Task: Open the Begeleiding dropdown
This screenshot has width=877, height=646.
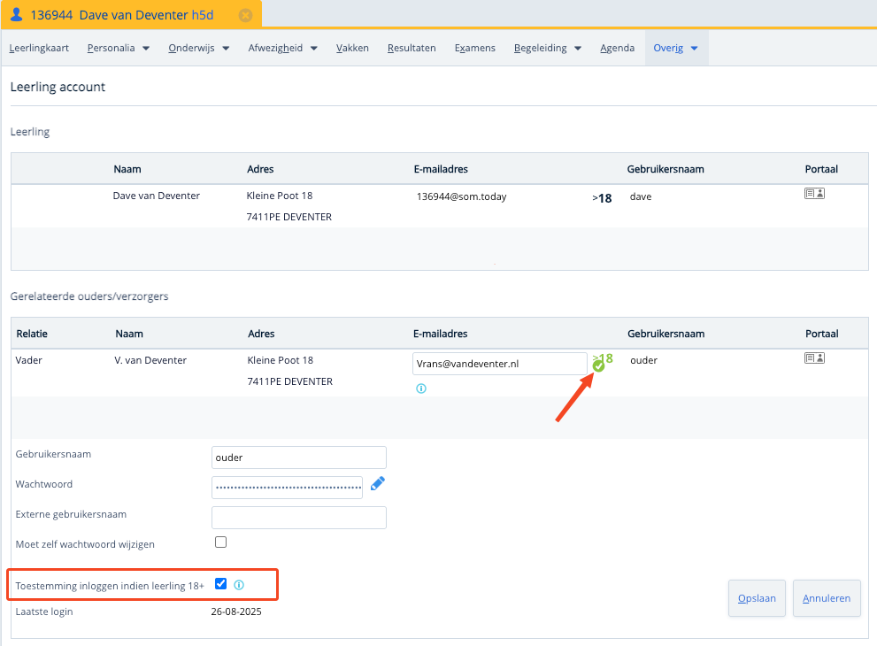Action: point(547,48)
